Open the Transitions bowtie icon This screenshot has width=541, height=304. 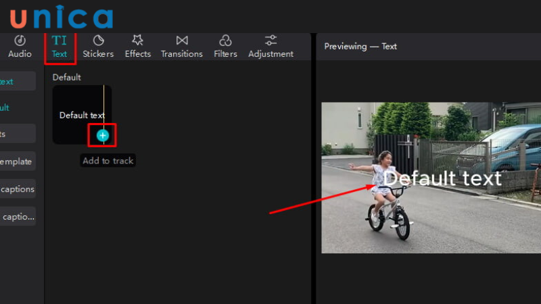pyautogui.click(x=182, y=41)
